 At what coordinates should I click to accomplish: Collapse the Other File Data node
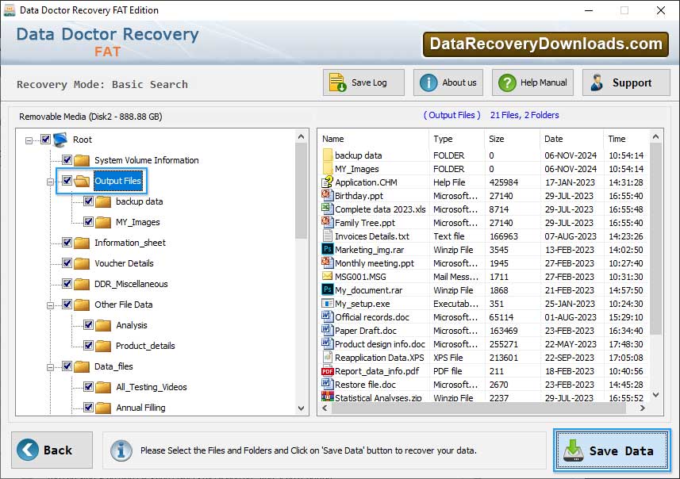pos(50,305)
